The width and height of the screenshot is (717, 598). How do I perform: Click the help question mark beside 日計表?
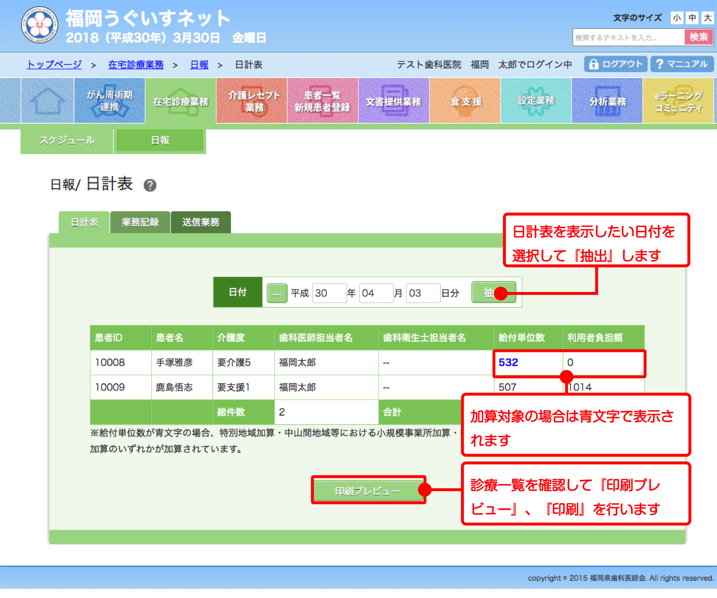coord(150,186)
